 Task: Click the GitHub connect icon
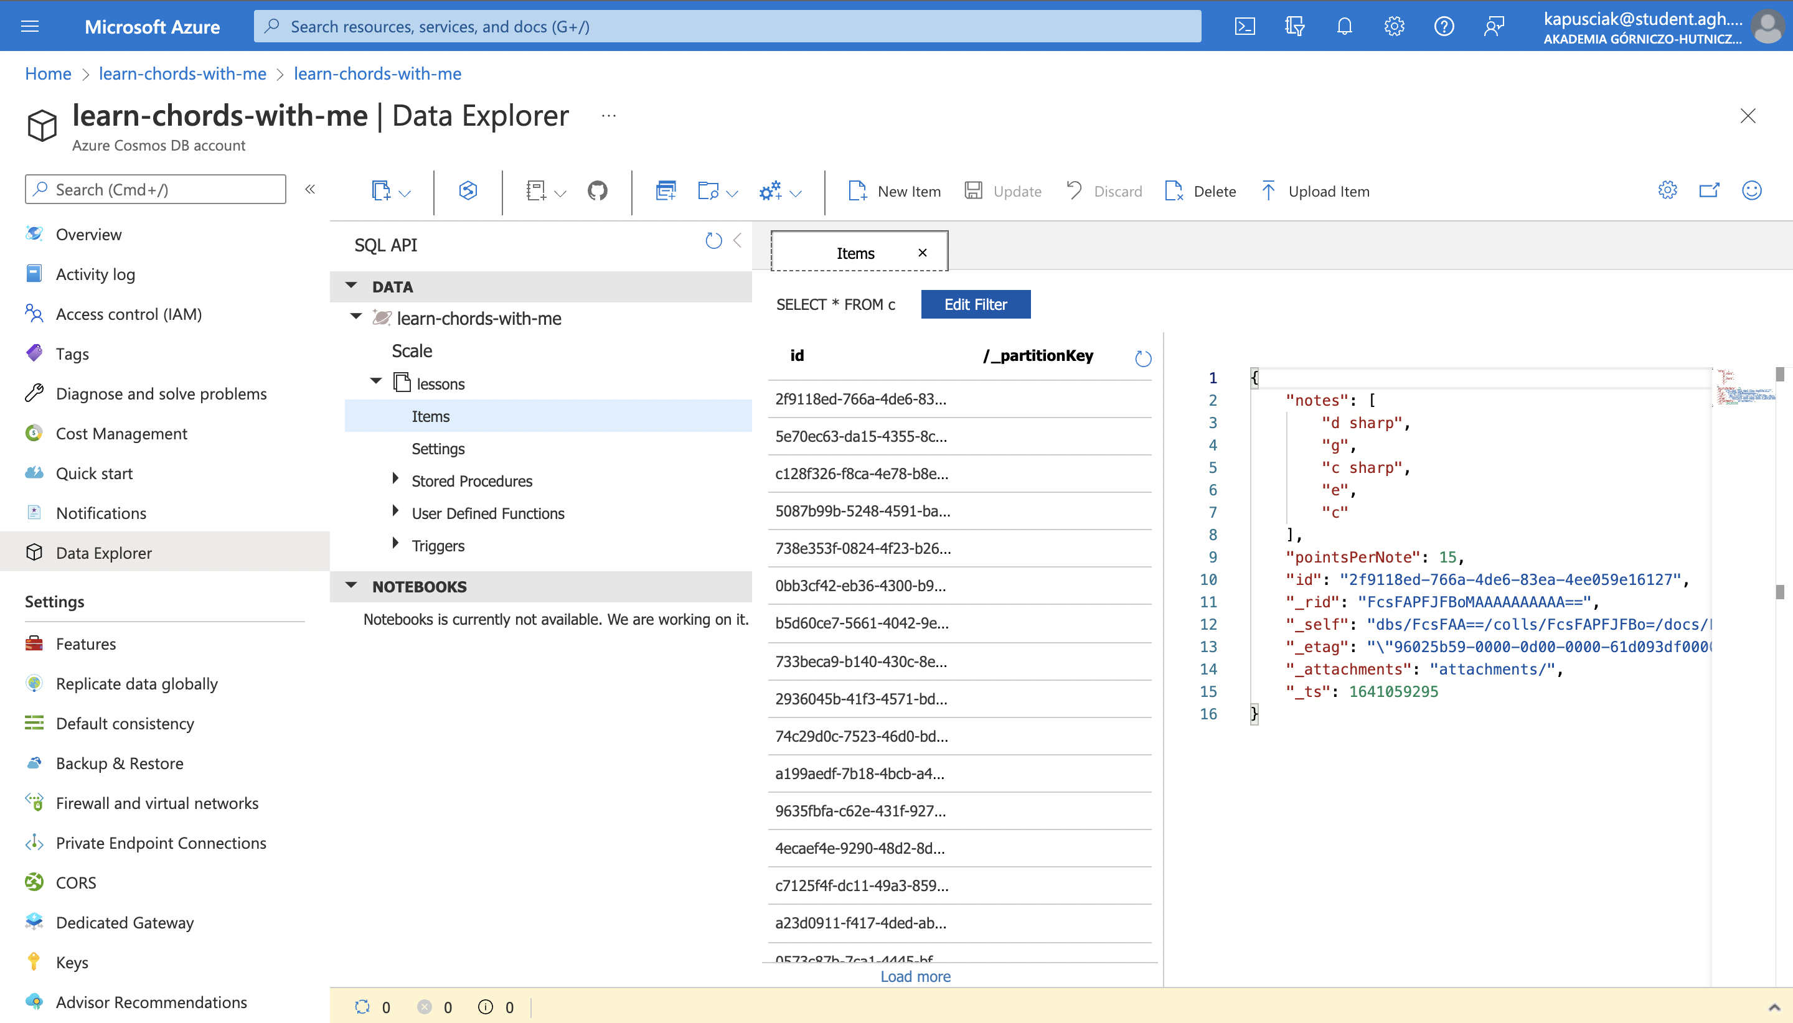tap(596, 190)
